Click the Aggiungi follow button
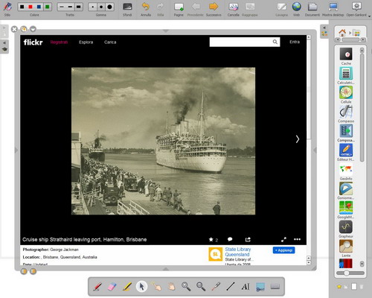372x298 pixels. pyautogui.click(x=283, y=250)
